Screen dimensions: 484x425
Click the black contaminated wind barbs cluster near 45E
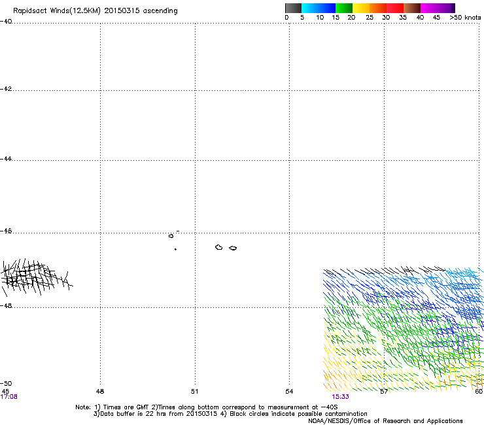click(x=37, y=277)
